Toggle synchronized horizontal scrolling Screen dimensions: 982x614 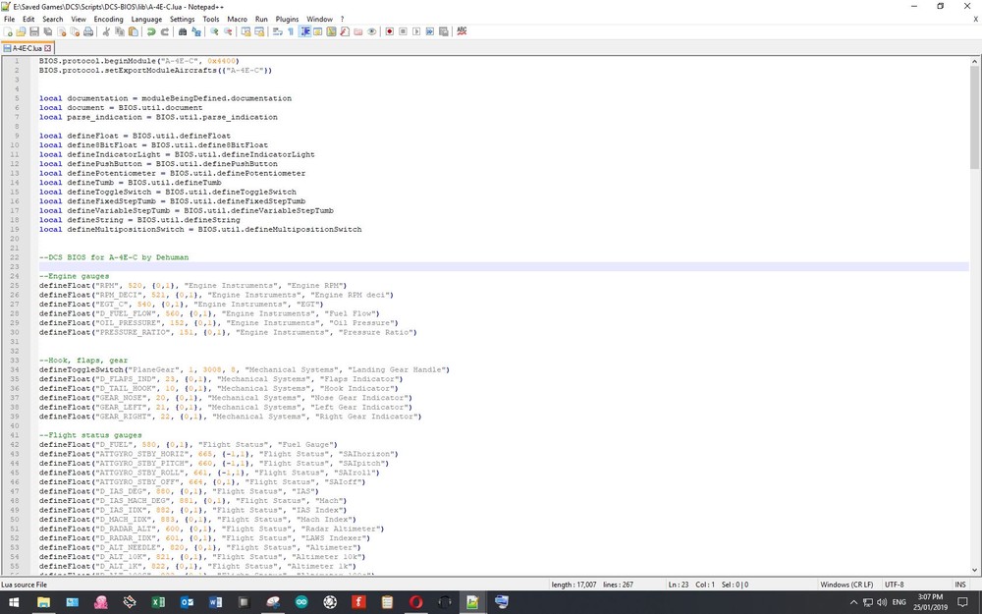point(259,31)
